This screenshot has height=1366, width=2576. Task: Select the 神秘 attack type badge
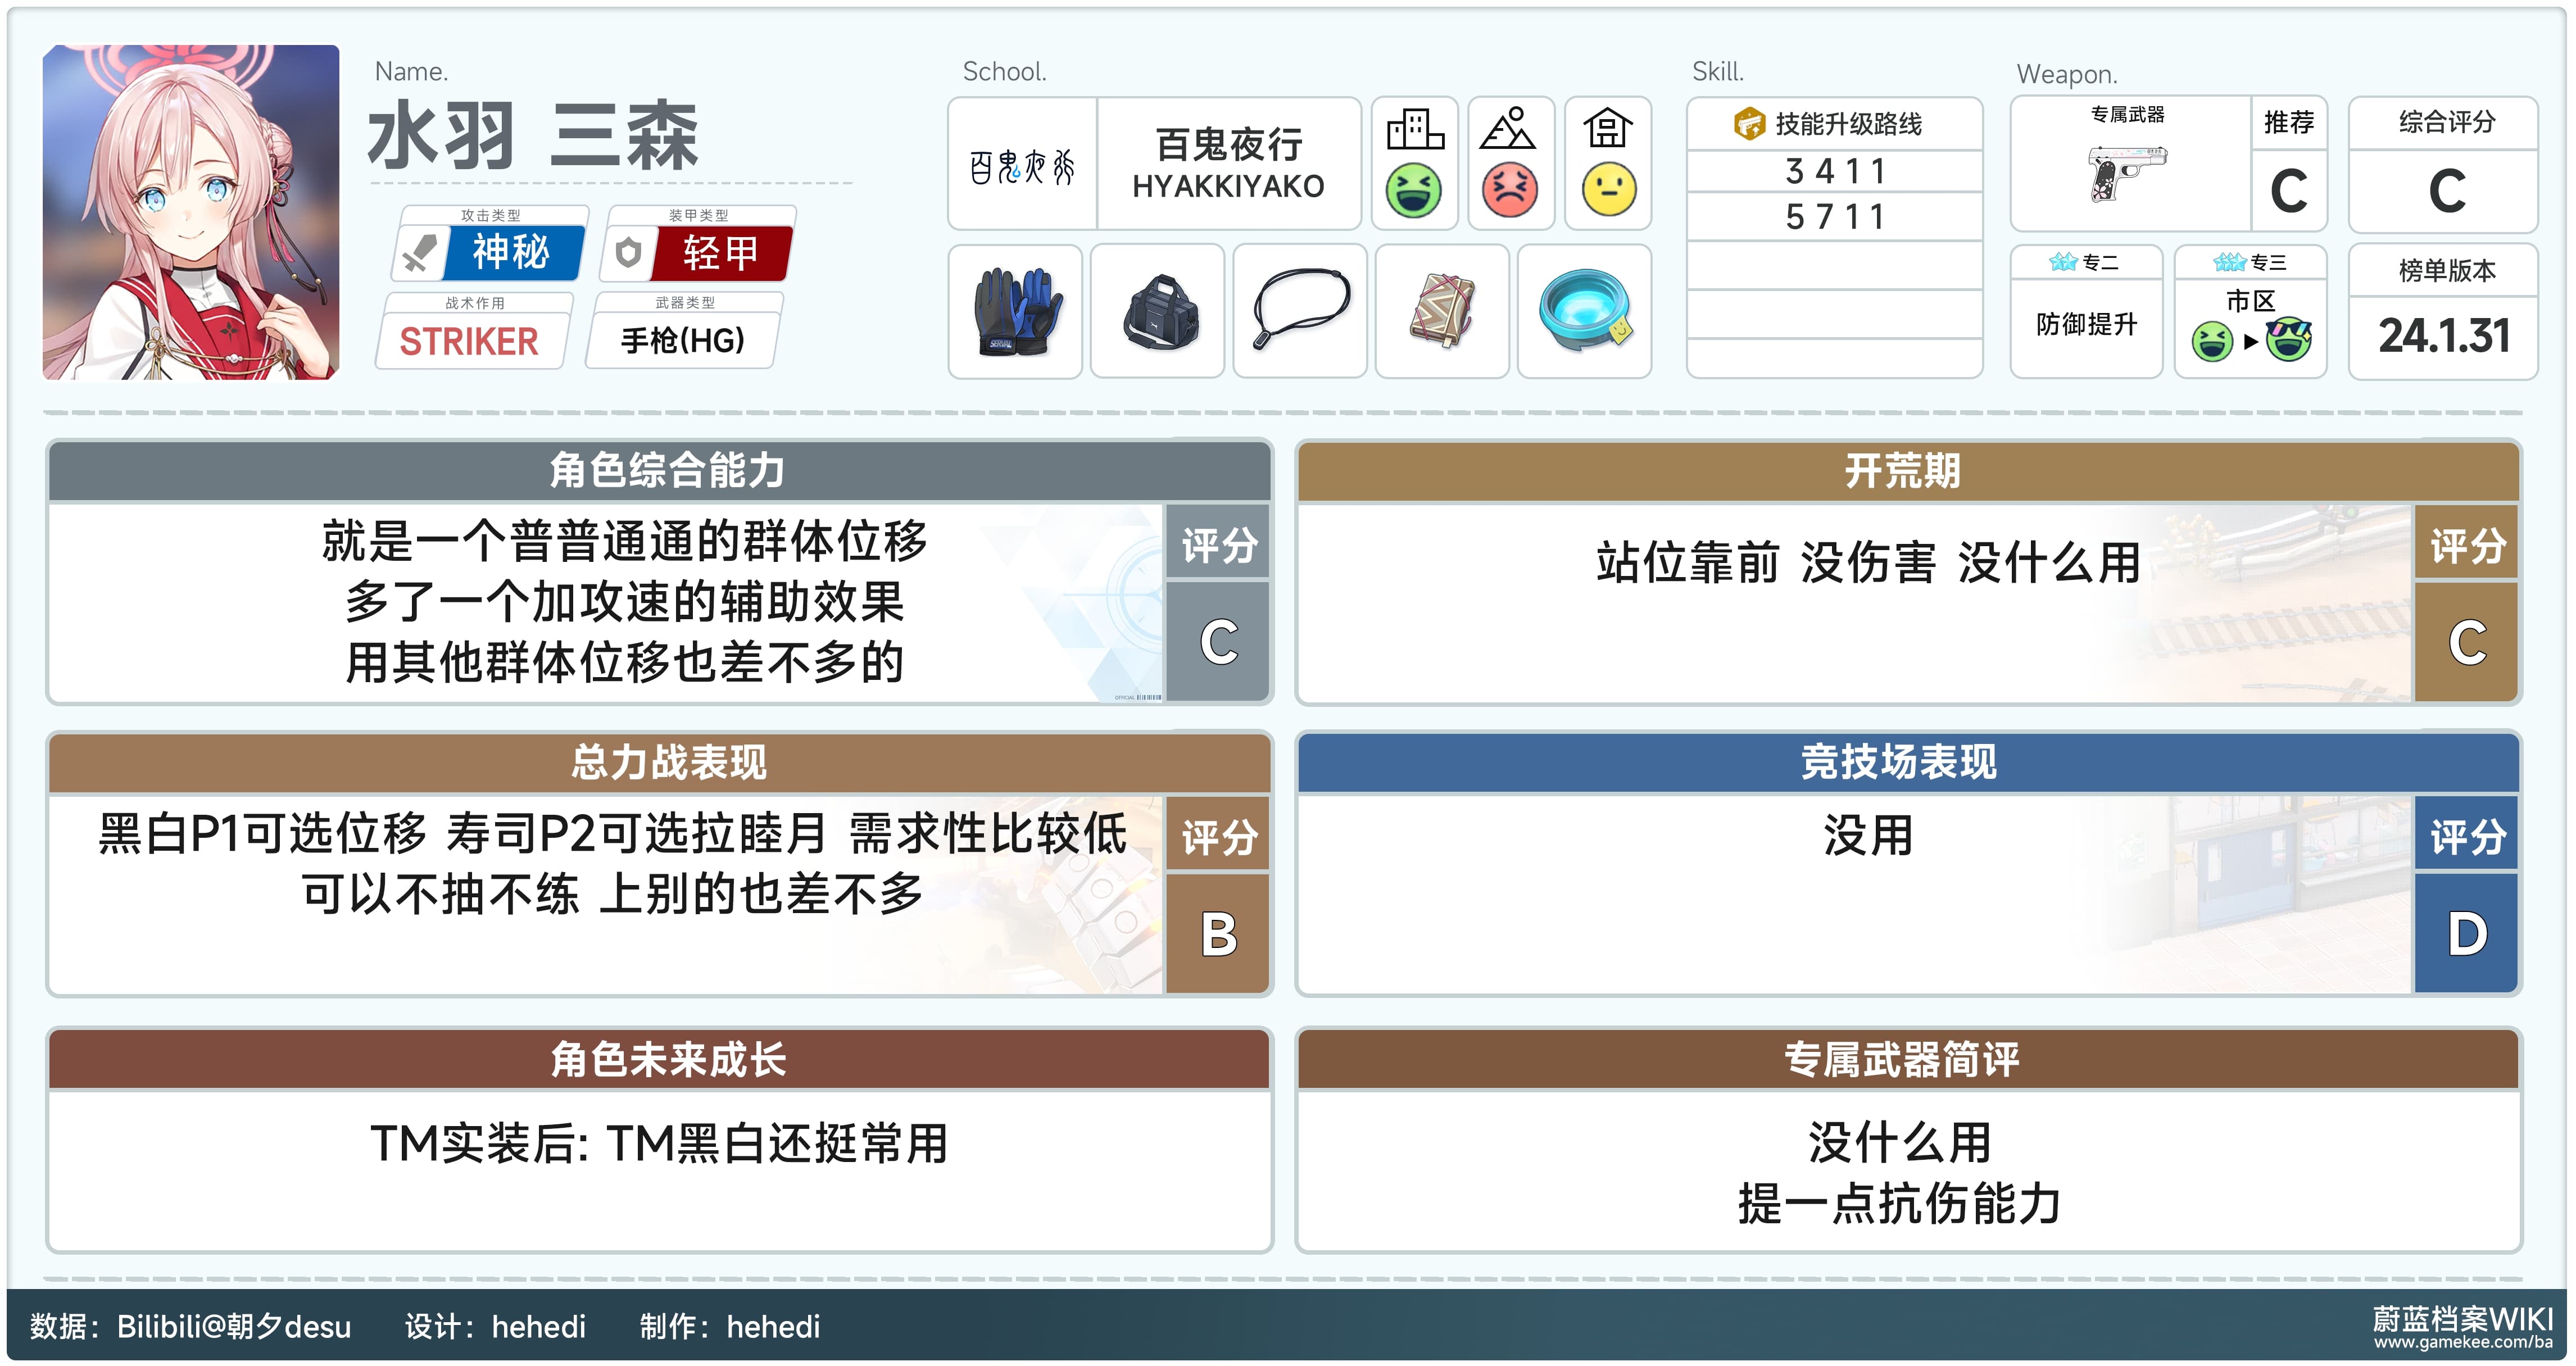point(511,252)
